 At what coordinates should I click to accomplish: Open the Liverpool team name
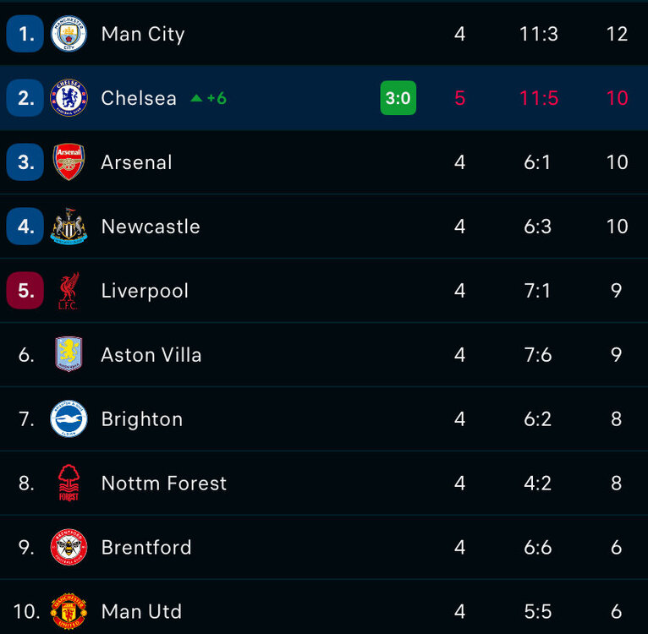pyautogui.click(x=145, y=291)
